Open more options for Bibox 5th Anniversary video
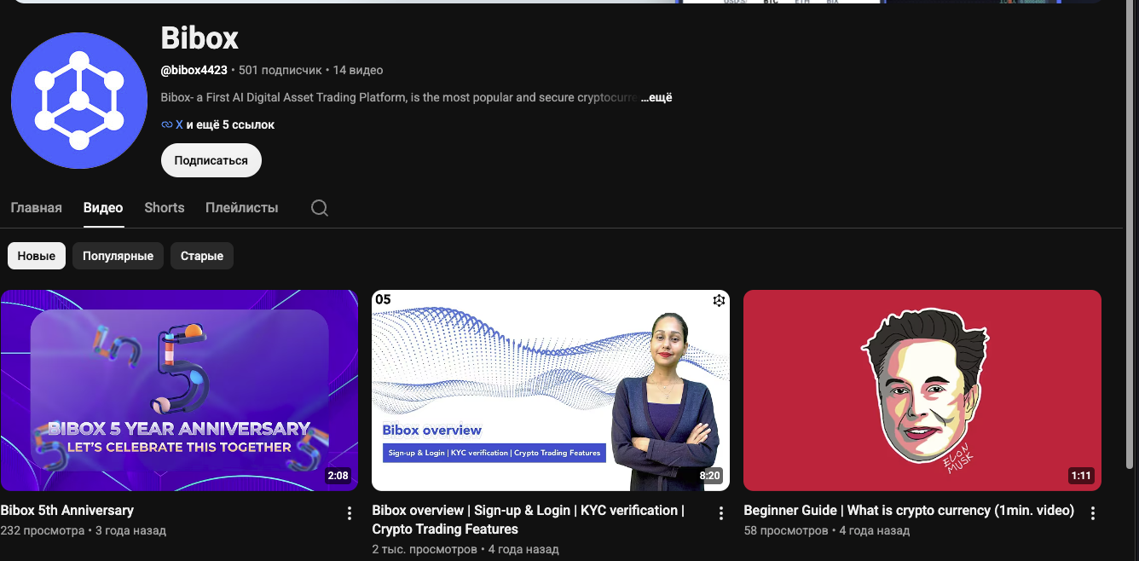Viewport: 1139px width, 561px height. [349, 513]
